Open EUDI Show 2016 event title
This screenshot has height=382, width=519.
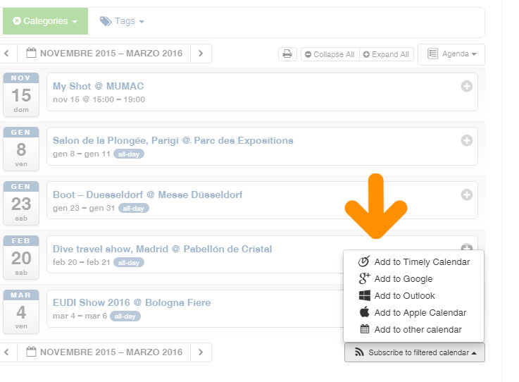tap(132, 302)
